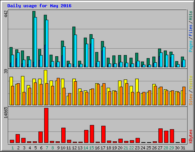Screen dimensions: 195x152
Task: Select day label 4 on the x-axis
Action: pyautogui.click(x=30, y=148)
